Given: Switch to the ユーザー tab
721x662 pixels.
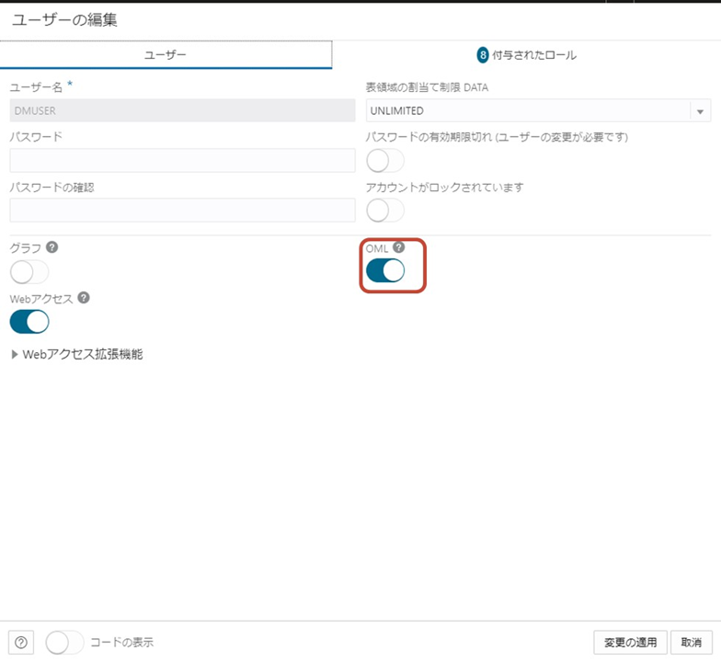Looking at the screenshot, I should pos(166,55).
